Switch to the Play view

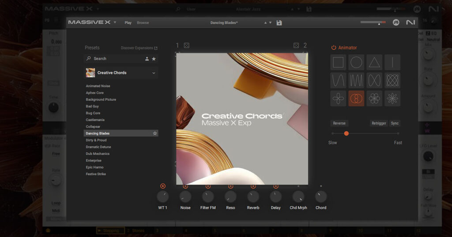coord(128,23)
